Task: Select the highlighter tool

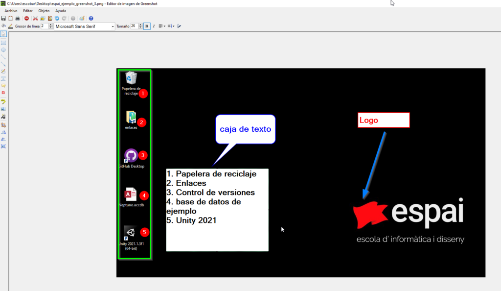Action: (x=3, y=101)
